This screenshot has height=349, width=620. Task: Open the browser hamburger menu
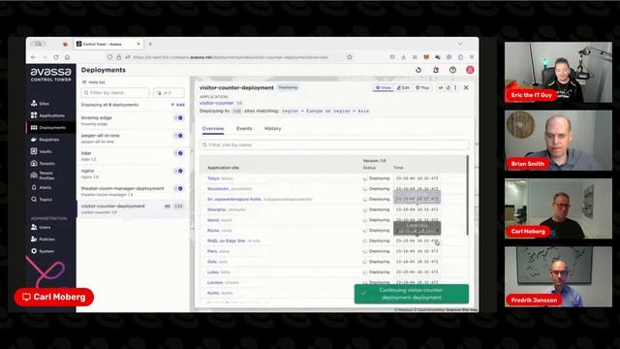coord(472,57)
